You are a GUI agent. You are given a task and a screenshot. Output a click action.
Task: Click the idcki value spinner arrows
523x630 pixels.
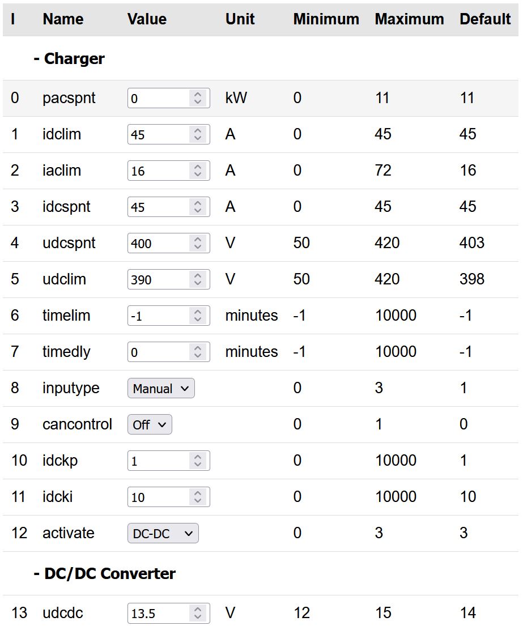point(197,497)
